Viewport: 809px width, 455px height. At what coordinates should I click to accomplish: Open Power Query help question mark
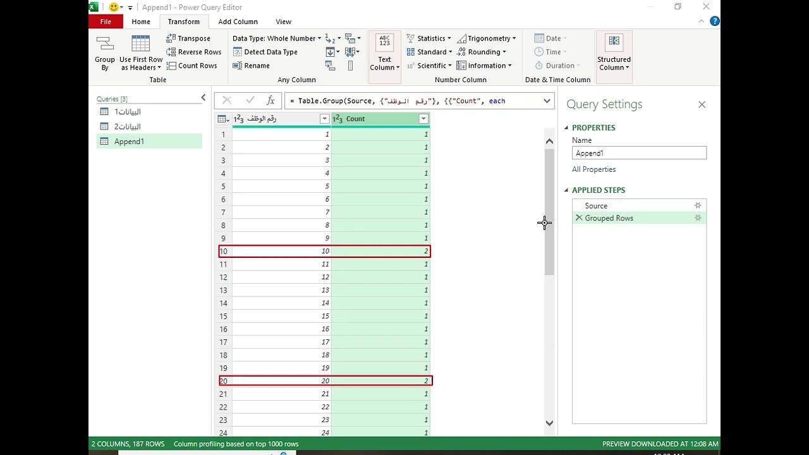[715, 21]
